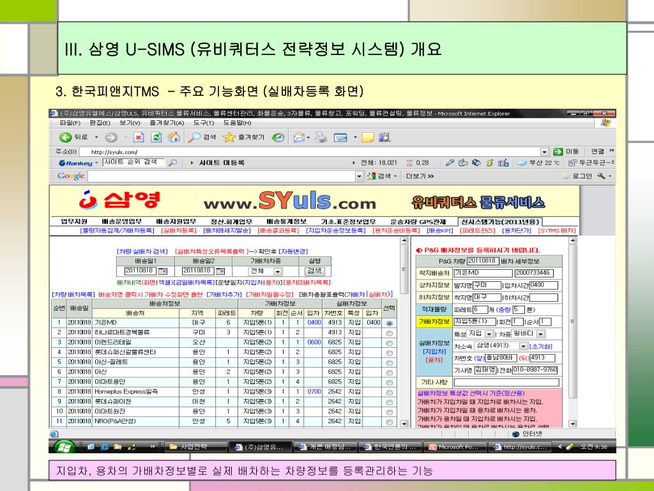Open the 도구(T) menu
This screenshot has width=654, height=491.
(204, 123)
